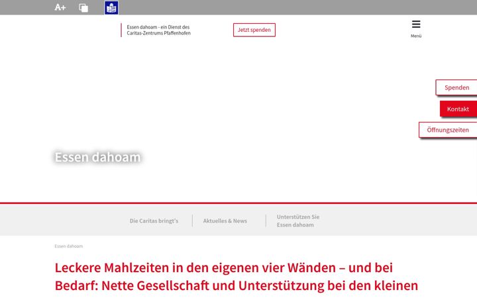Open Aktuelles & News navigation item
477x298 pixels.
[225, 221]
